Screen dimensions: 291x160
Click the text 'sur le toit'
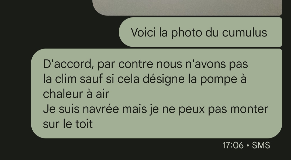pos(68,124)
